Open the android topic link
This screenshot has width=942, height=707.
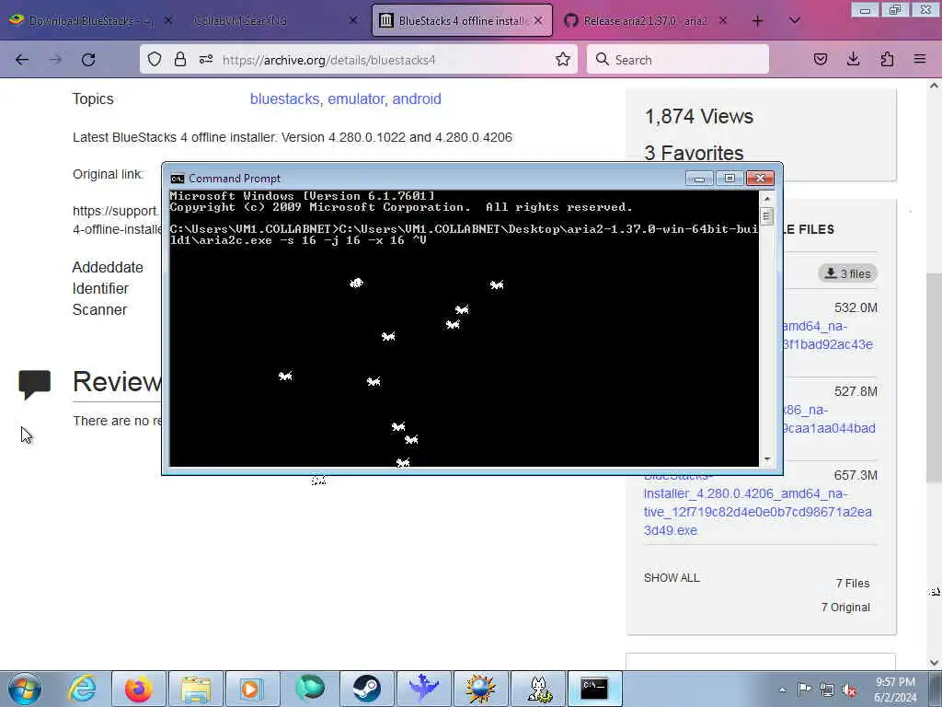tap(417, 99)
